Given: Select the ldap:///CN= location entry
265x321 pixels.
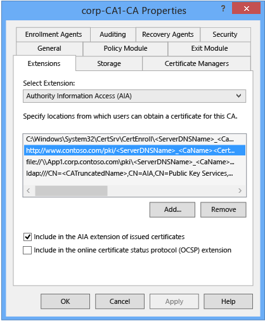Looking at the screenshot, I should tap(134, 173).
